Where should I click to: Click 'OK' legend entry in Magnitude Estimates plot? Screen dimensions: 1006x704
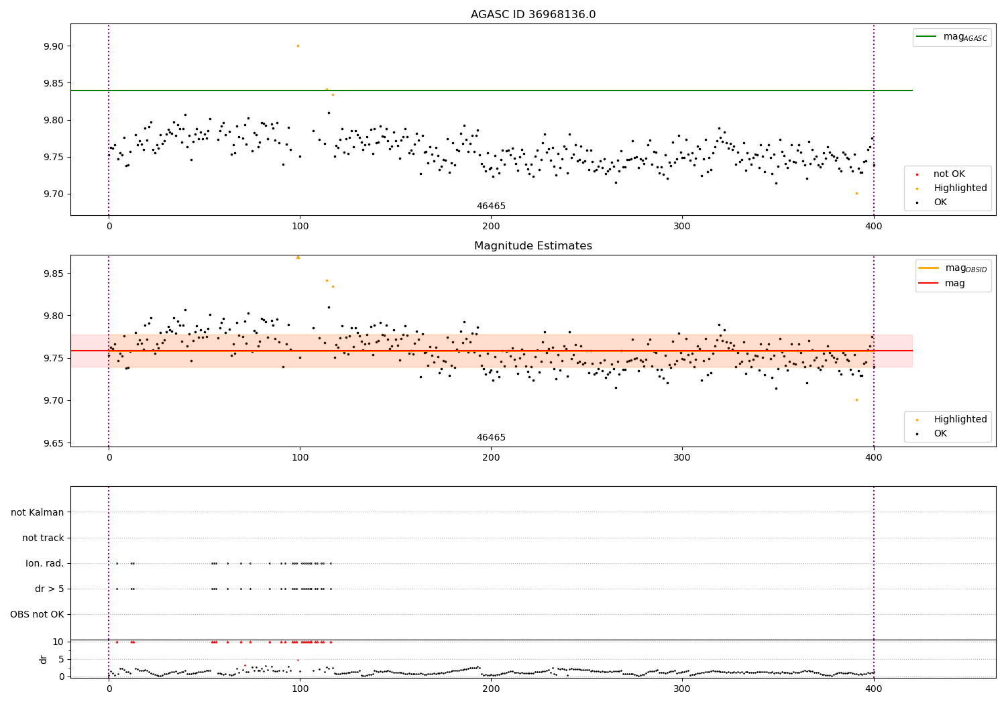pos(940,434)
